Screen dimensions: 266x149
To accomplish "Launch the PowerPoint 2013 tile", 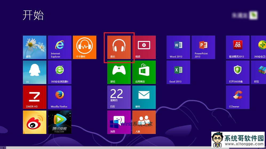I will 203,47.
